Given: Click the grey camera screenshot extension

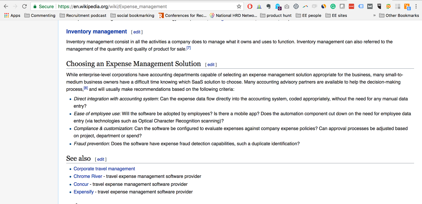Looking at the screenshot, I should coord(287,6).
